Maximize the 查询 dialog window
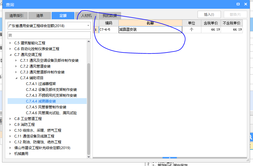 (x=238, y=4)
